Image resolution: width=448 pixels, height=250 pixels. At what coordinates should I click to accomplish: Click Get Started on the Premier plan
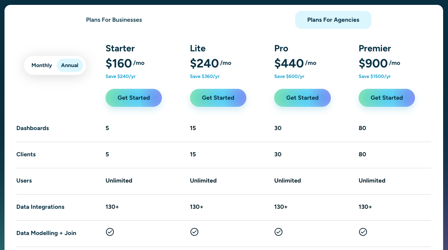point(386,97)
